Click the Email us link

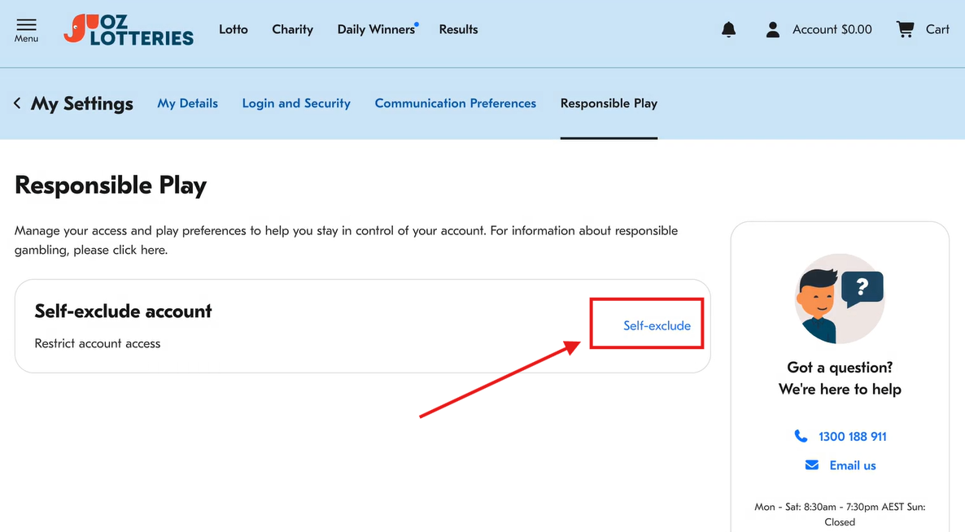coord(853,465)
